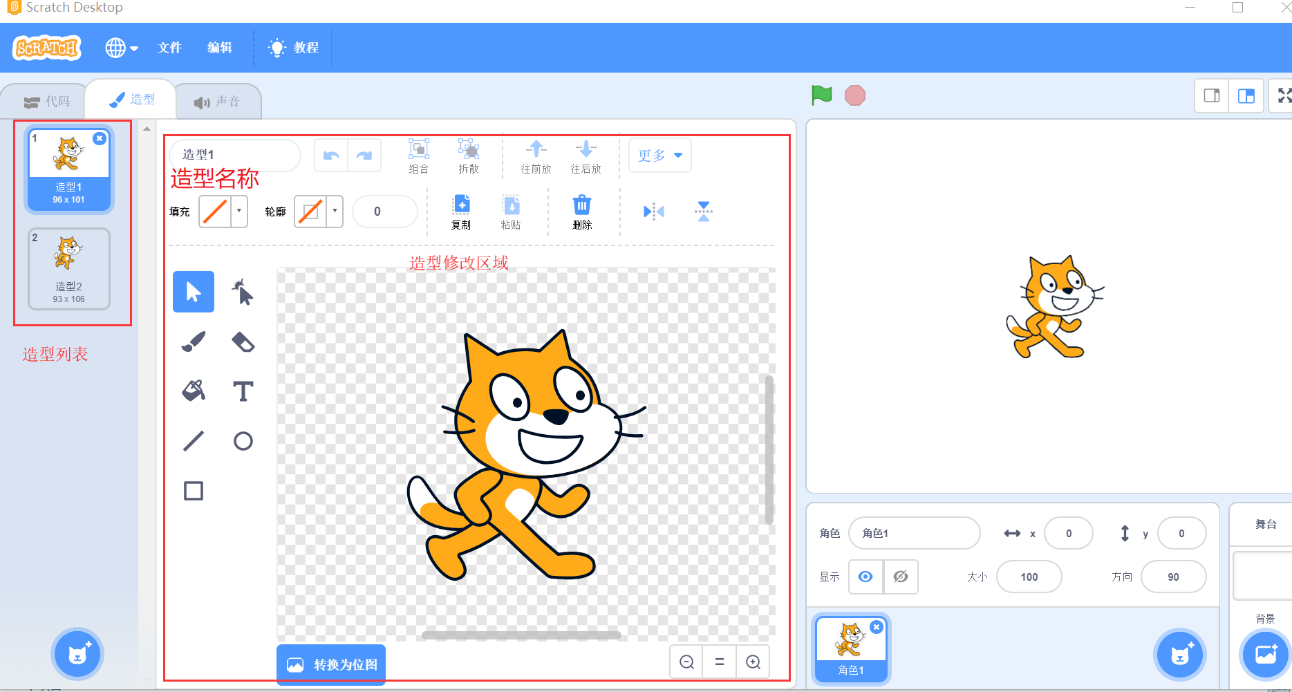1292x692 pixels.
Task: Click the choose a costume button
Action: [77, 653]
